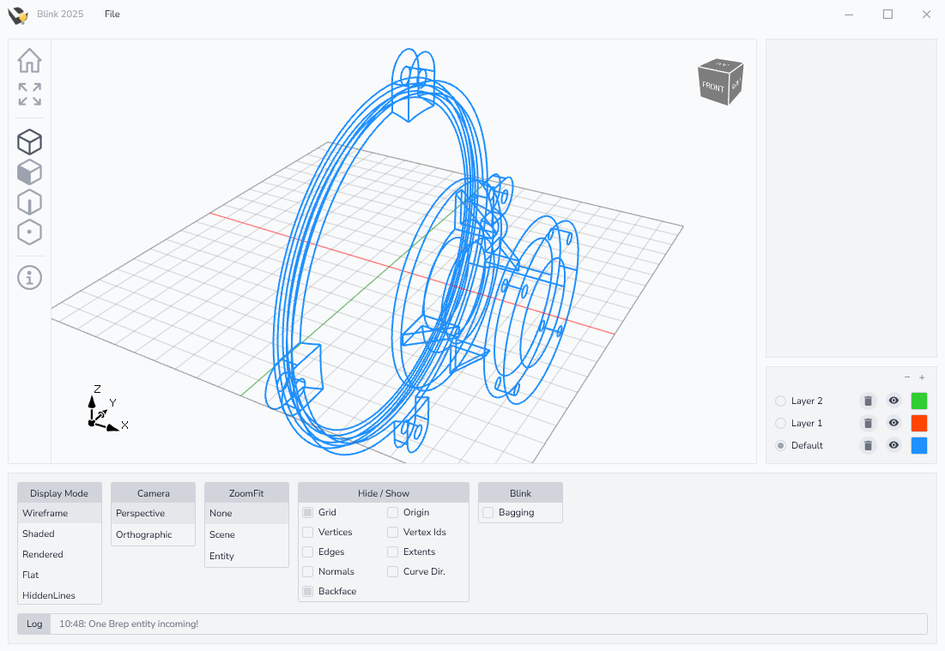This screenshot has width=945, height=651.
Task: Switch camera to Orthographic
Action: point(144,534)
